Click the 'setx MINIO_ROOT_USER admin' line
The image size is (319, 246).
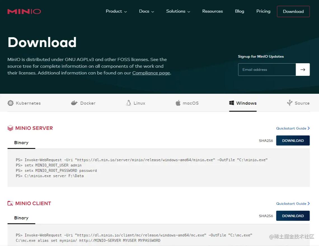coord(49,165)
